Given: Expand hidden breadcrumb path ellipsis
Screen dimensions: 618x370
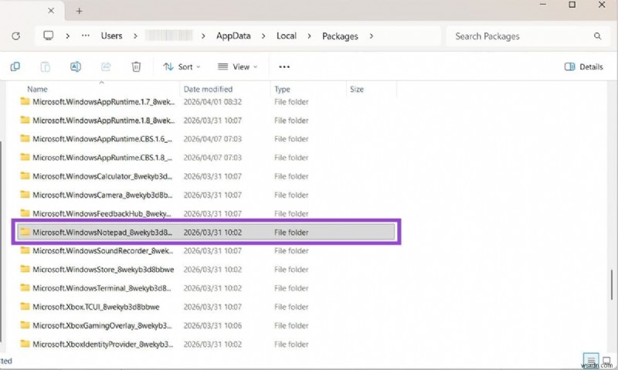Looking at the screenshot, I should pos(86,36).
